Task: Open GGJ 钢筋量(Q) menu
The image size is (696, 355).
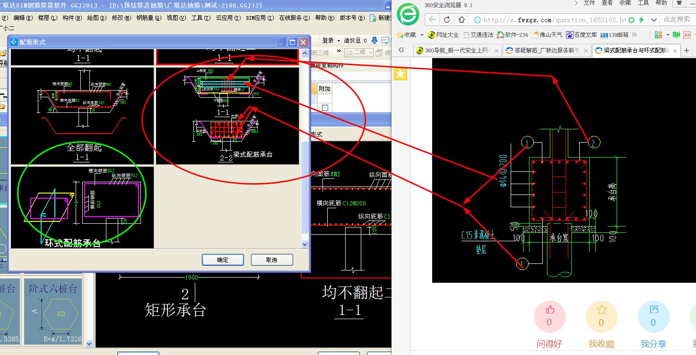Action: click(x=148, y=18)
